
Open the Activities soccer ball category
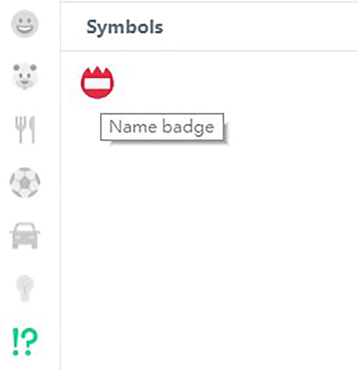25,183
